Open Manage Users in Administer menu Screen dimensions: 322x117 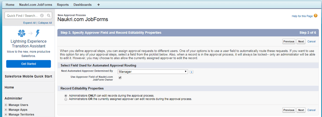[x=18, y=105]
